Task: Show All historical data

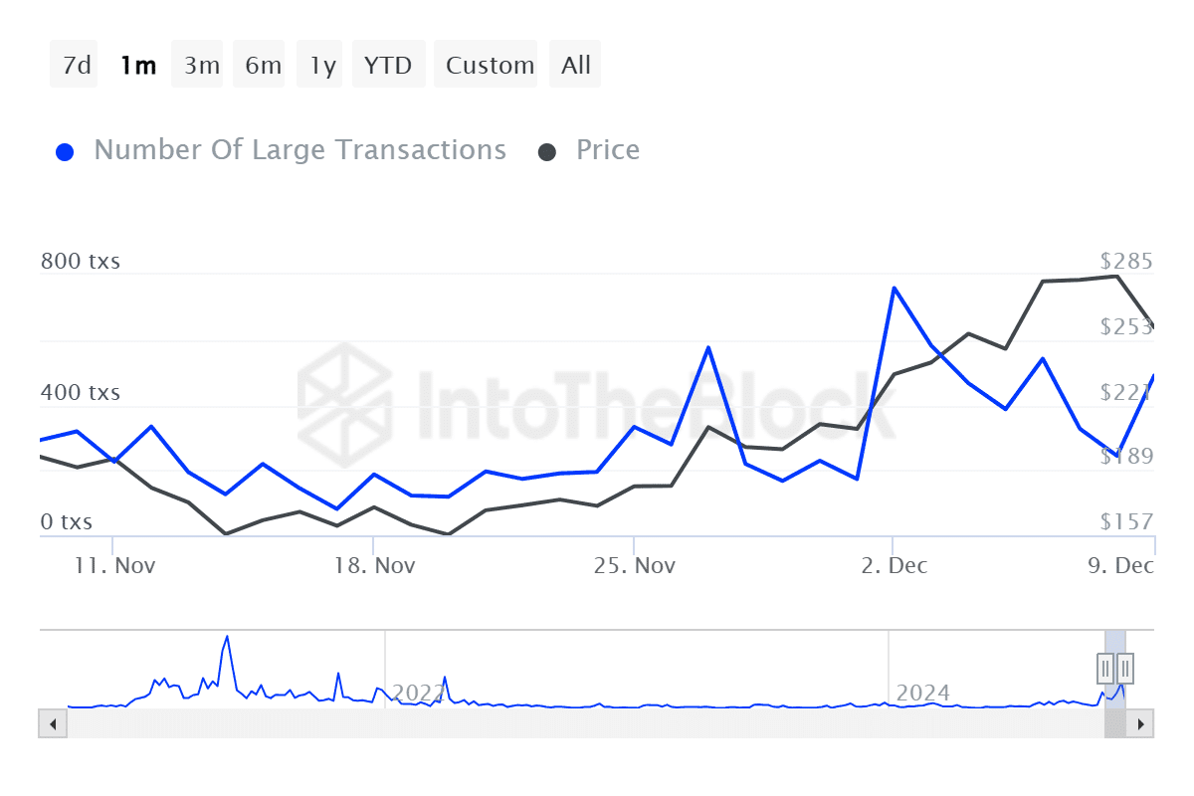Action: click(x=575, y=66)
